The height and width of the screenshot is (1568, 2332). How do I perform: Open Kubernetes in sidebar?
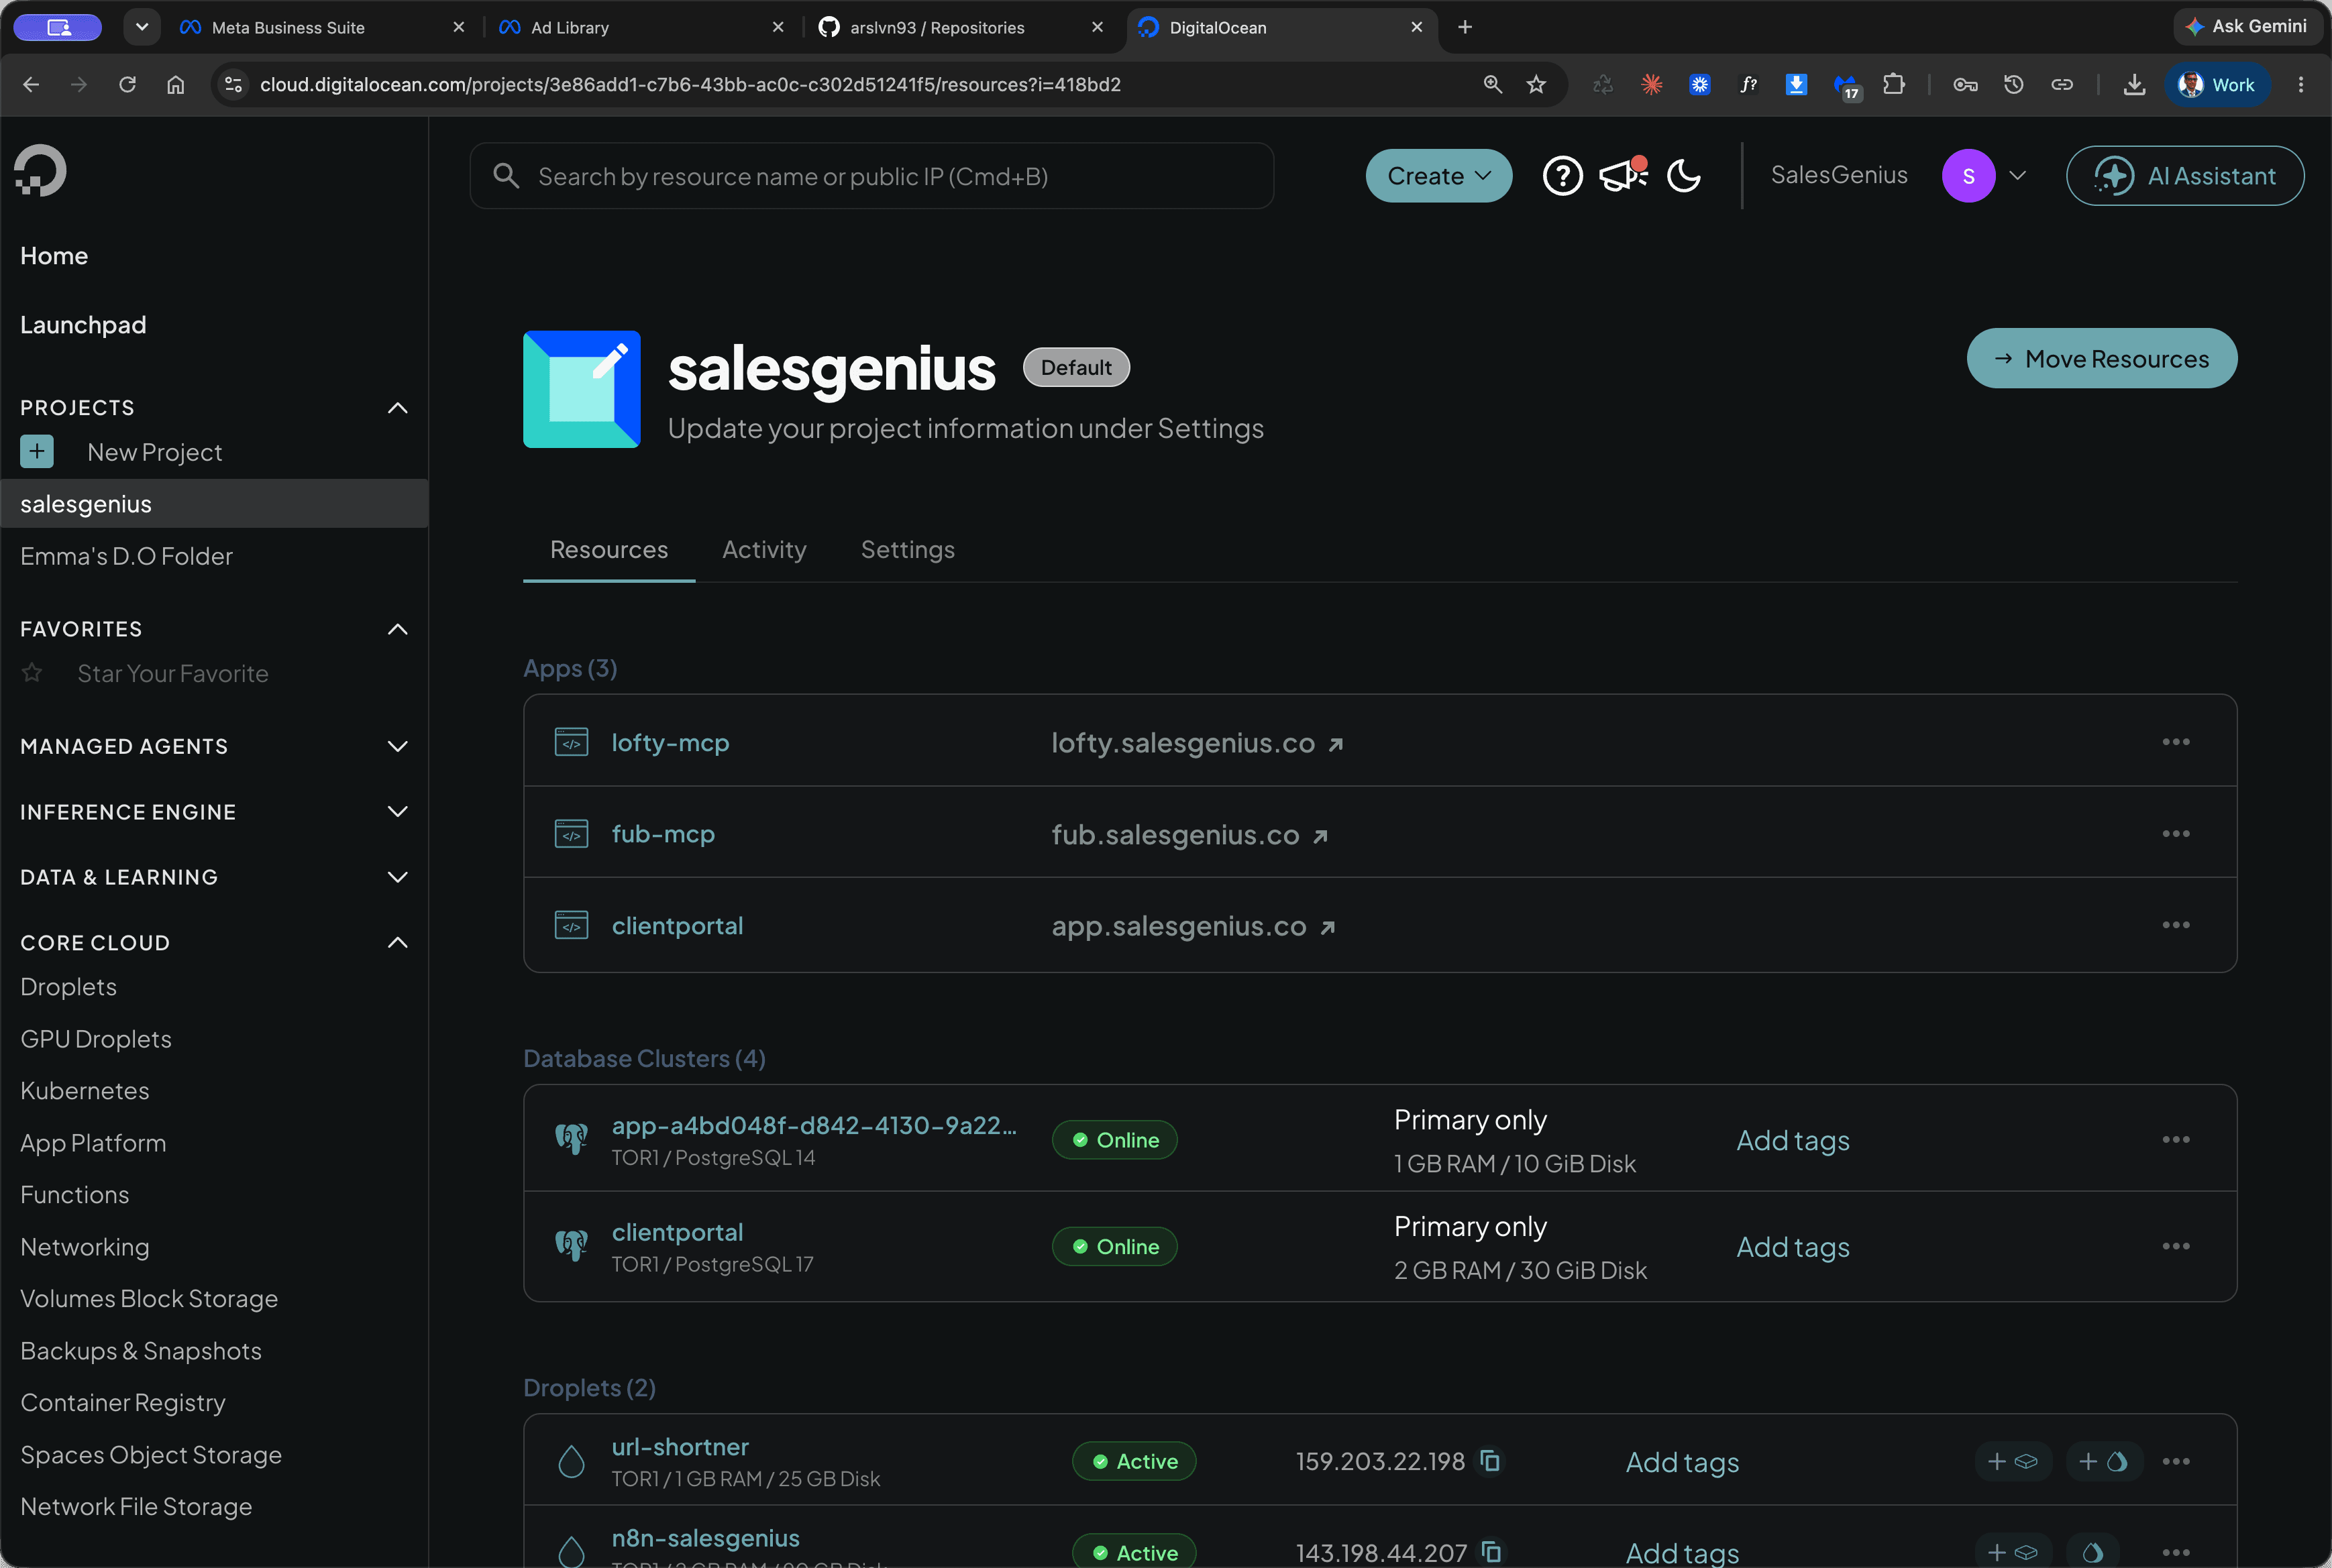84,1091
